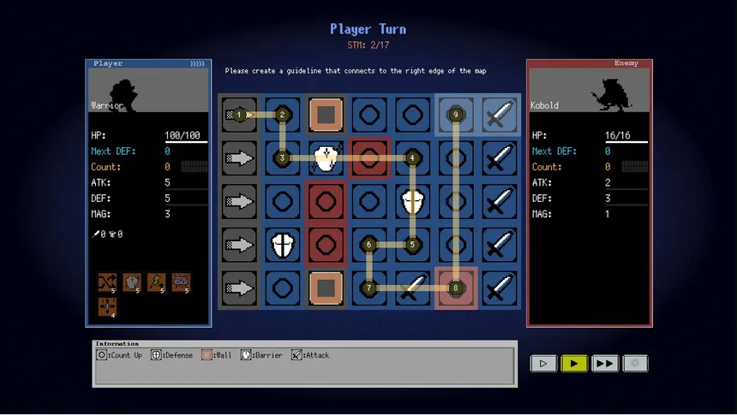Select guideline node 3 tile
Screen dimensions: 737x415
tap(283, 158)
